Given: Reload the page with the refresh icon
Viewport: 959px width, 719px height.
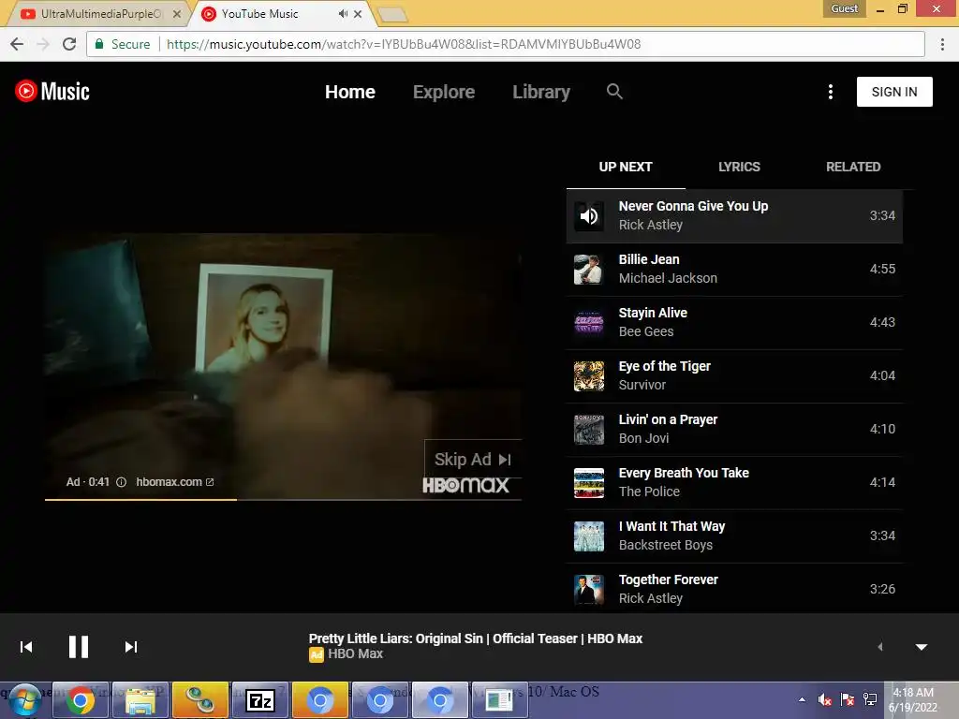Looking at the screenshot, I should [69, 44].
